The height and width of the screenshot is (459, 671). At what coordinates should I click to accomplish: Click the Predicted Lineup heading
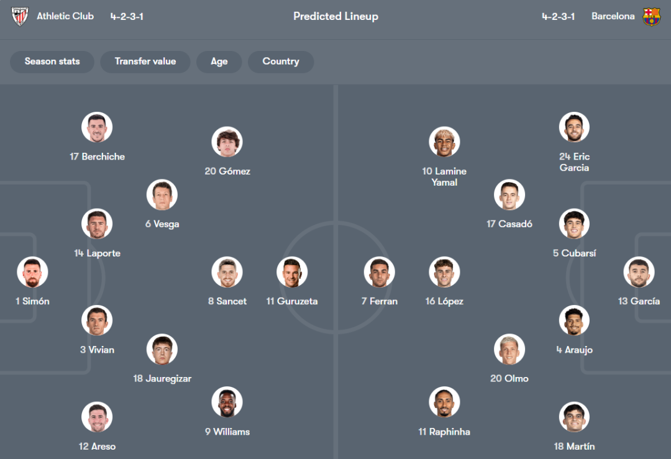click(335, 17)
